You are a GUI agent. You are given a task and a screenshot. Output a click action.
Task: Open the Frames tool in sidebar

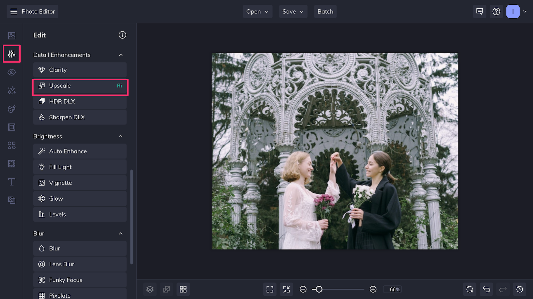[11, 127]
